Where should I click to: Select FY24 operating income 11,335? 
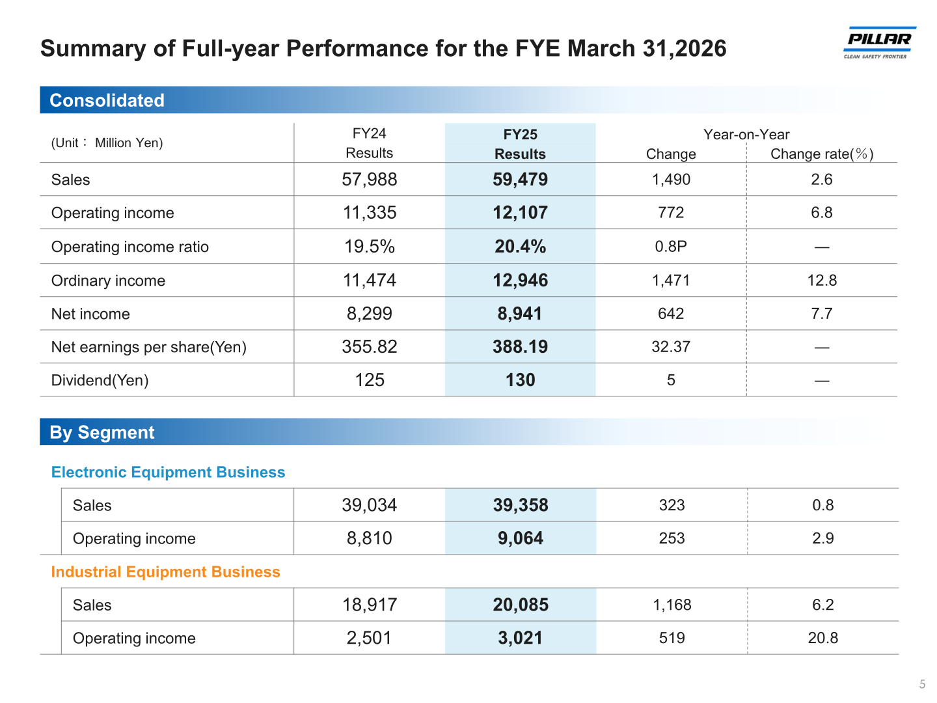pos(370,213)
